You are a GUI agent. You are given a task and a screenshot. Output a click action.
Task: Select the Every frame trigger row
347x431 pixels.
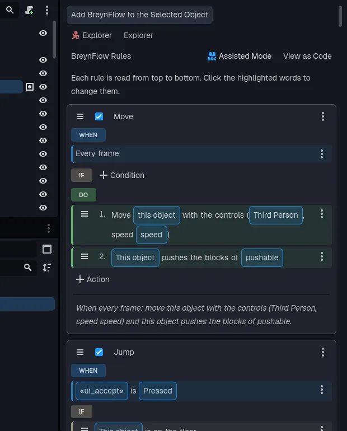[201, 154]
